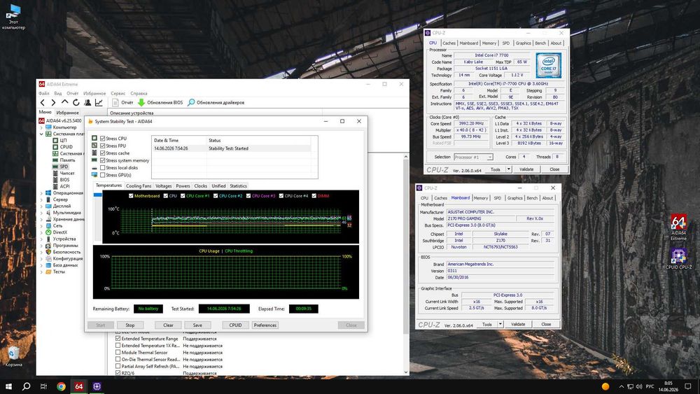Viewport: 700px width, 394px height.
Task: Select Память item in tree
Action: (67, 160)
